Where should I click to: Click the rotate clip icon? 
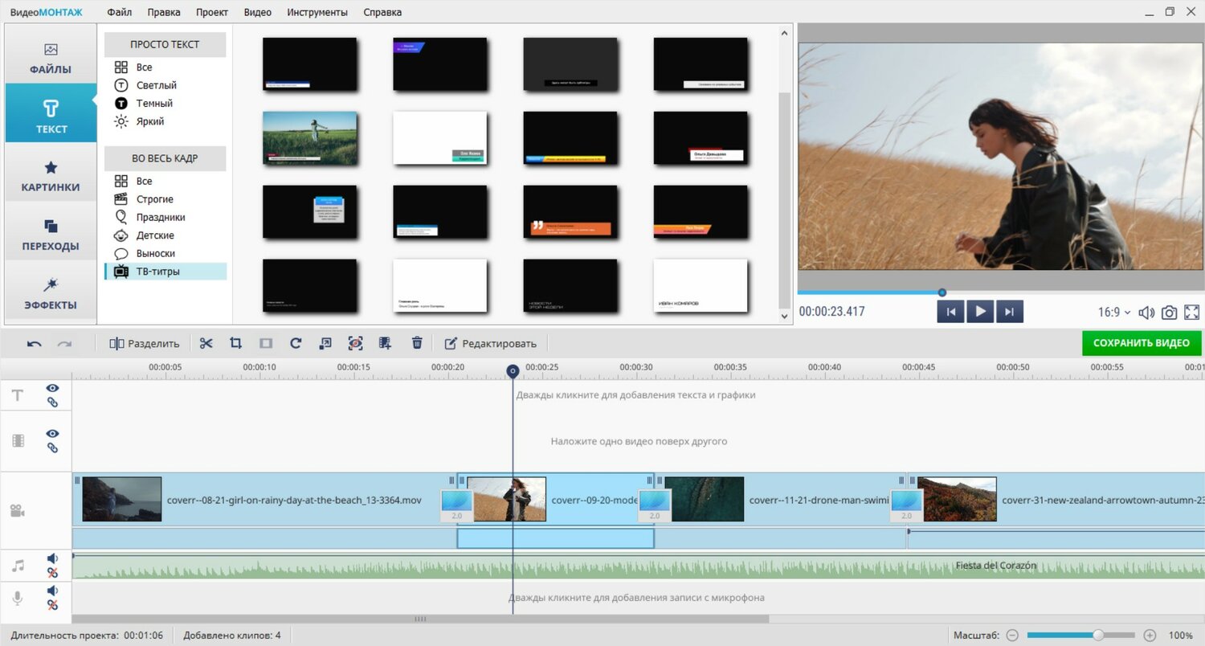pyautogui.click(x=296, y=343)
